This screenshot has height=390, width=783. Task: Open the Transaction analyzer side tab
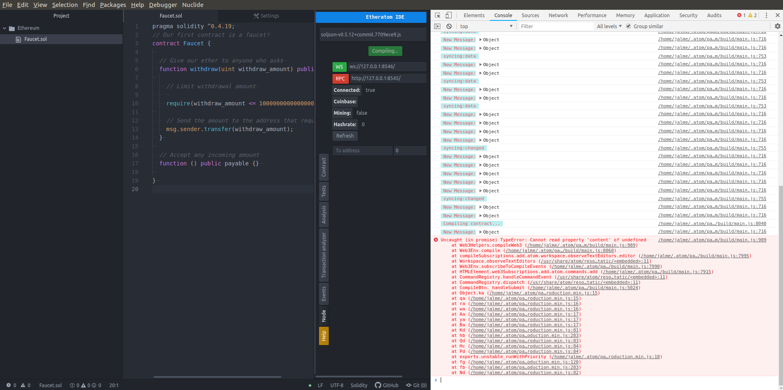[324, 255]
